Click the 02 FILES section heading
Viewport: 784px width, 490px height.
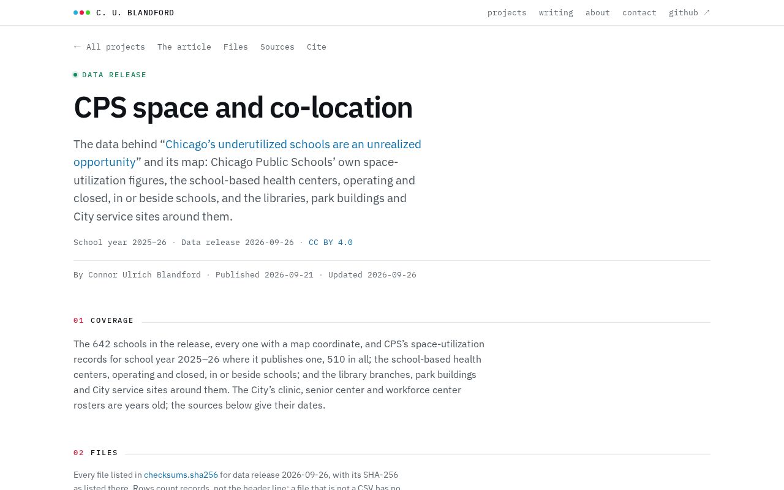(96, 453)
